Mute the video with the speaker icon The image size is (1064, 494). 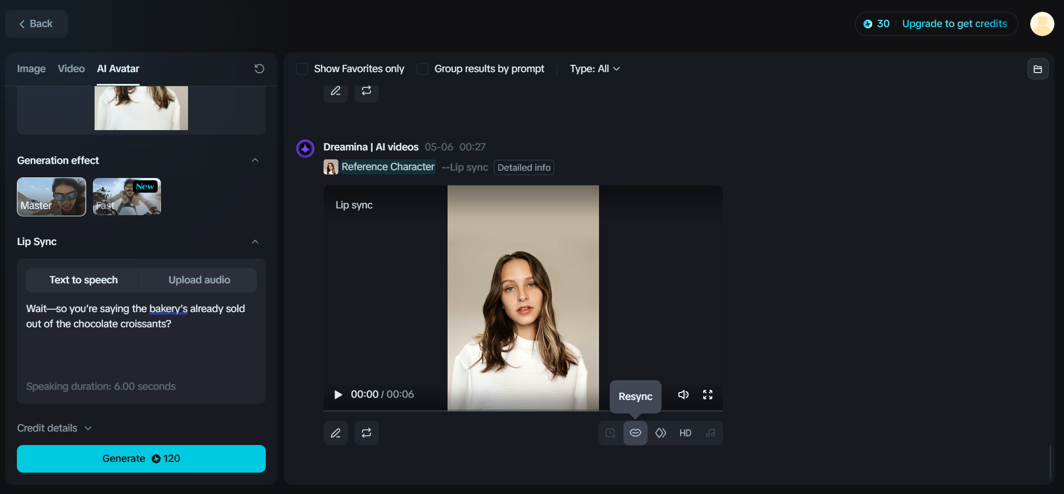[x=683, y=395]
